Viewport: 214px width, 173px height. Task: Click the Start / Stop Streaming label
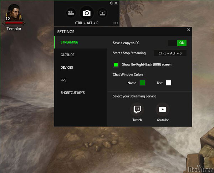click(129, 53)
